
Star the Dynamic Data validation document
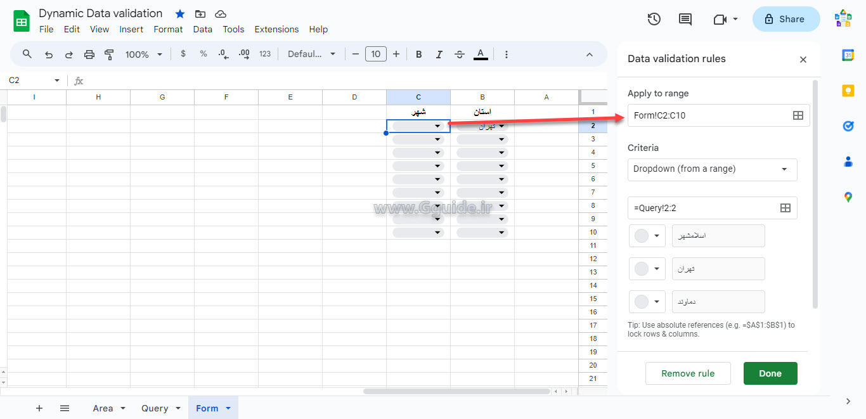pyautogui.click(x=180, y=14)
